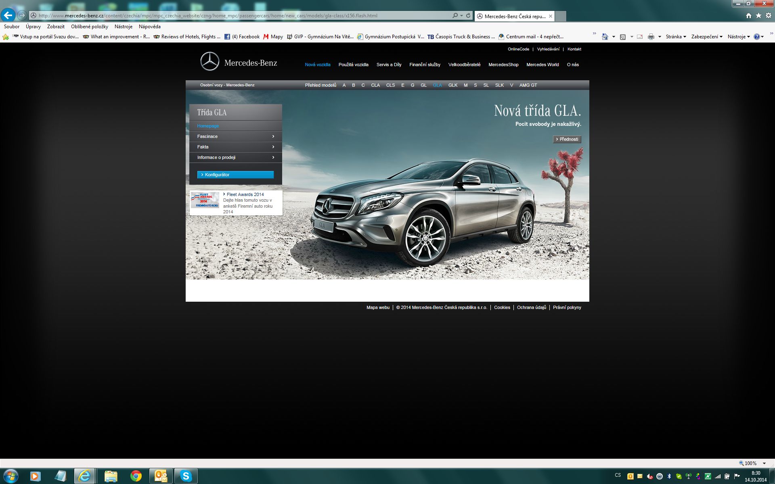Screen dimensions: 775x484
Task: Open Internet Explorer taskbar icon
Action: pyautogui.click(x=84, y=476)
